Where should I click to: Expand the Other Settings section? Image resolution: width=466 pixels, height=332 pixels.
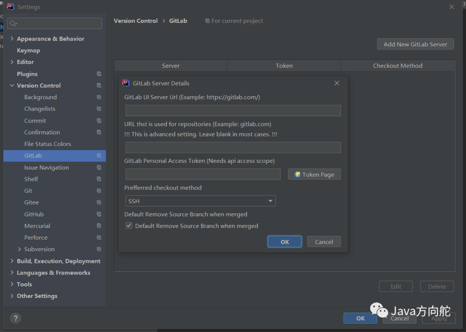(12, 296)
